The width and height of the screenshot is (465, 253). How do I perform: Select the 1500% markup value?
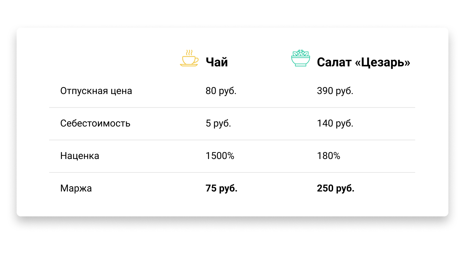coord(220,156)
